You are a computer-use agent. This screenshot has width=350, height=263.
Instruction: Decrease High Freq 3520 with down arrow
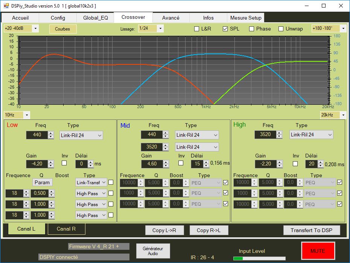(x=279, y=136)
